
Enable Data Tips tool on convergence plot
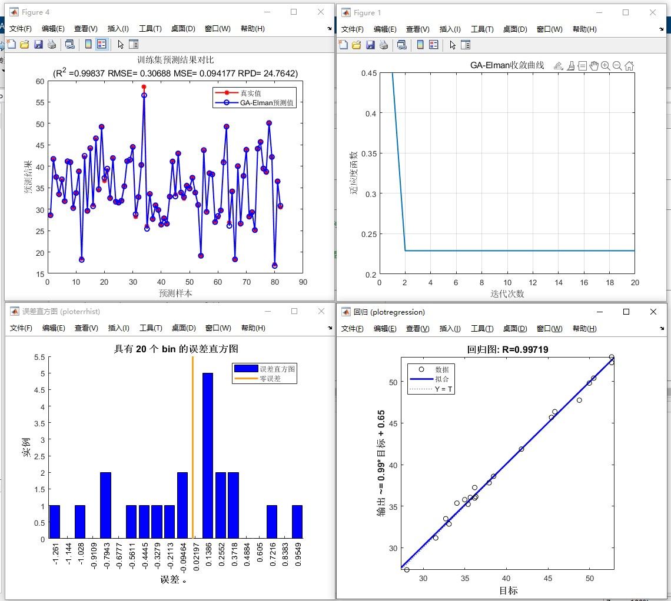coord(583,66)
